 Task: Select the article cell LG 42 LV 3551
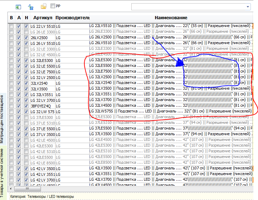[x=43, y=174]
